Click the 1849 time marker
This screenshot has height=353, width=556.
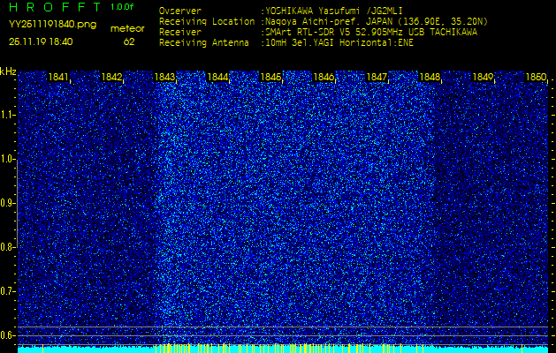[x=483, y=77]
